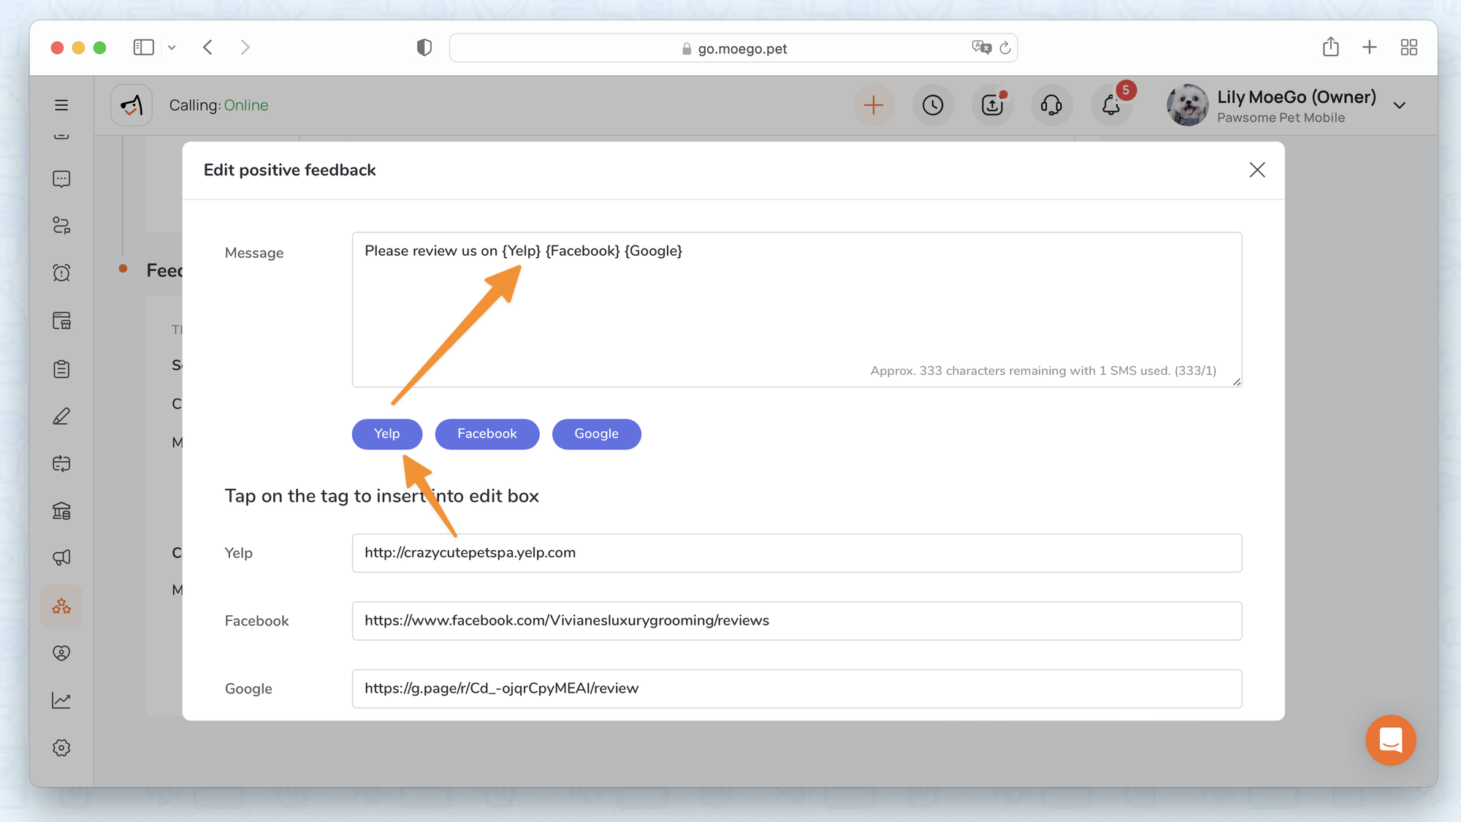
Task: Open the finance bank sidebar icon
Action: pyautogui.click(x=61, y=511)
